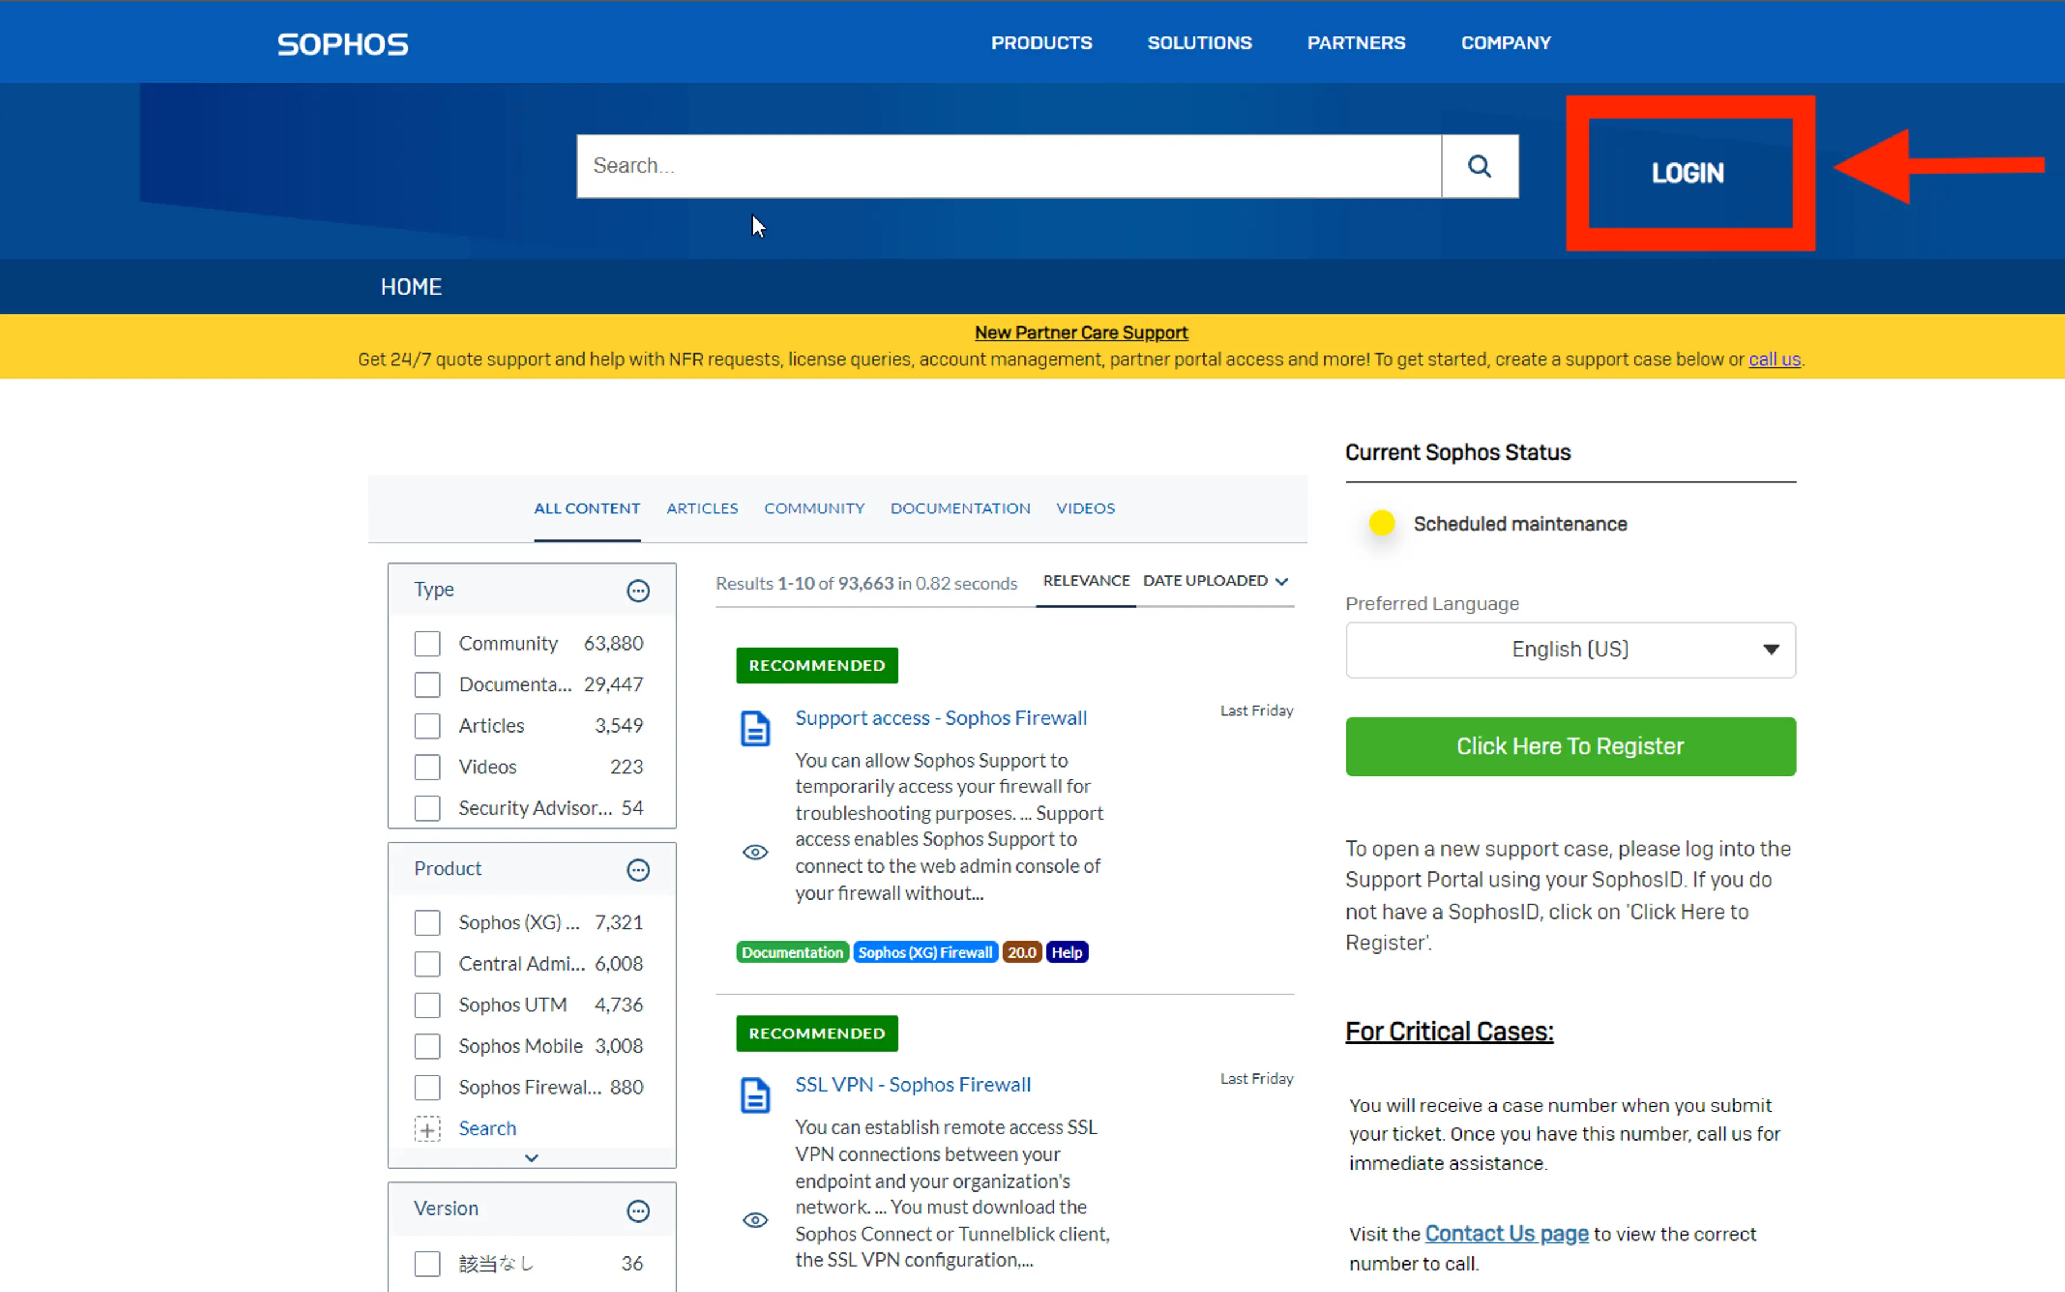Open the PARTNERS menu
Image resolution: width=2065 pixels, height=1292 pixels.
pyautogui.click(x=1356, y=42)
